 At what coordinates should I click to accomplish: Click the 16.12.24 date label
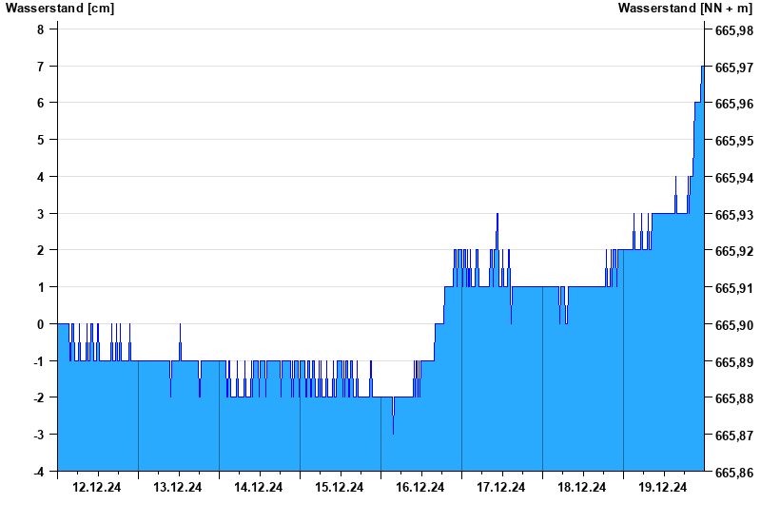420,488
